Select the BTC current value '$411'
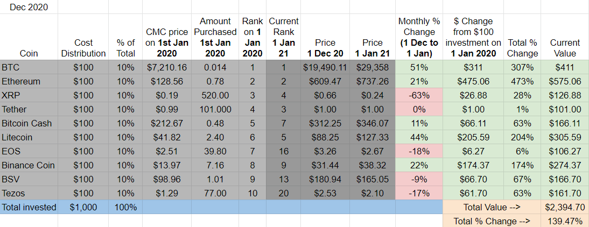589x227 pixels. pos(565,67)
